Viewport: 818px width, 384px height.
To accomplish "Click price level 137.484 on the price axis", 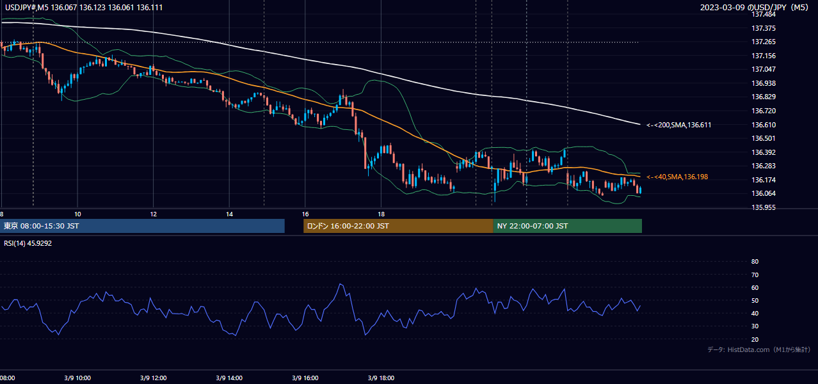I will point(764,14).
